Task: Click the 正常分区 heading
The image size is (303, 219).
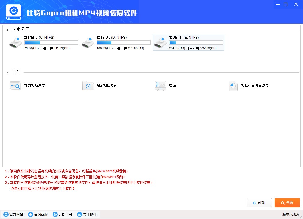Action: (x=21, y=29)
